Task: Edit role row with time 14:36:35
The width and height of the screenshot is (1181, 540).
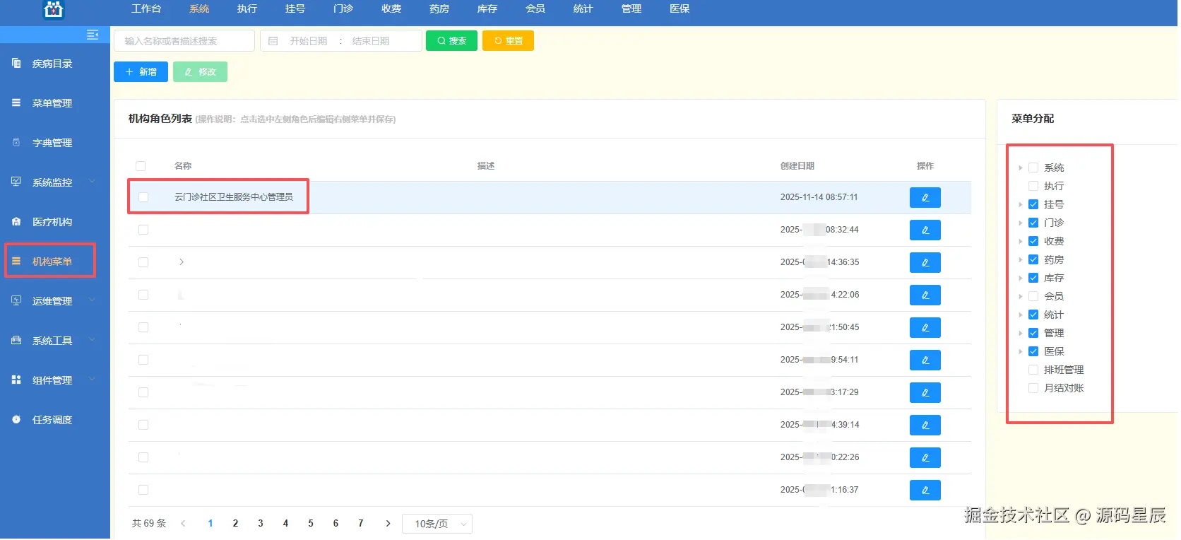Action: coord(925,263)
